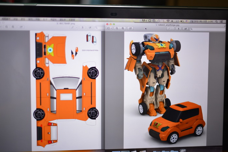Image resolution: width=228 pixels, height=152 pixels.
Task: Open the sidebar view menu in tobot2 window
Action: click(109, 28)
